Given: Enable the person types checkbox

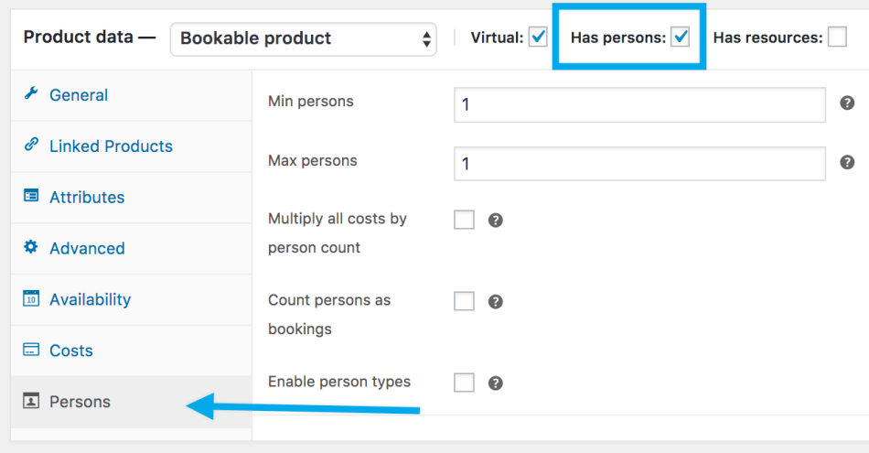Looking at the screenshot, I should click(x=464, y=383).
